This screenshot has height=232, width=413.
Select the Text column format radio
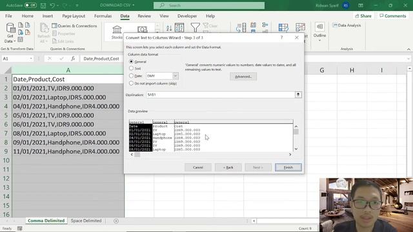click(x=131, y=68)
